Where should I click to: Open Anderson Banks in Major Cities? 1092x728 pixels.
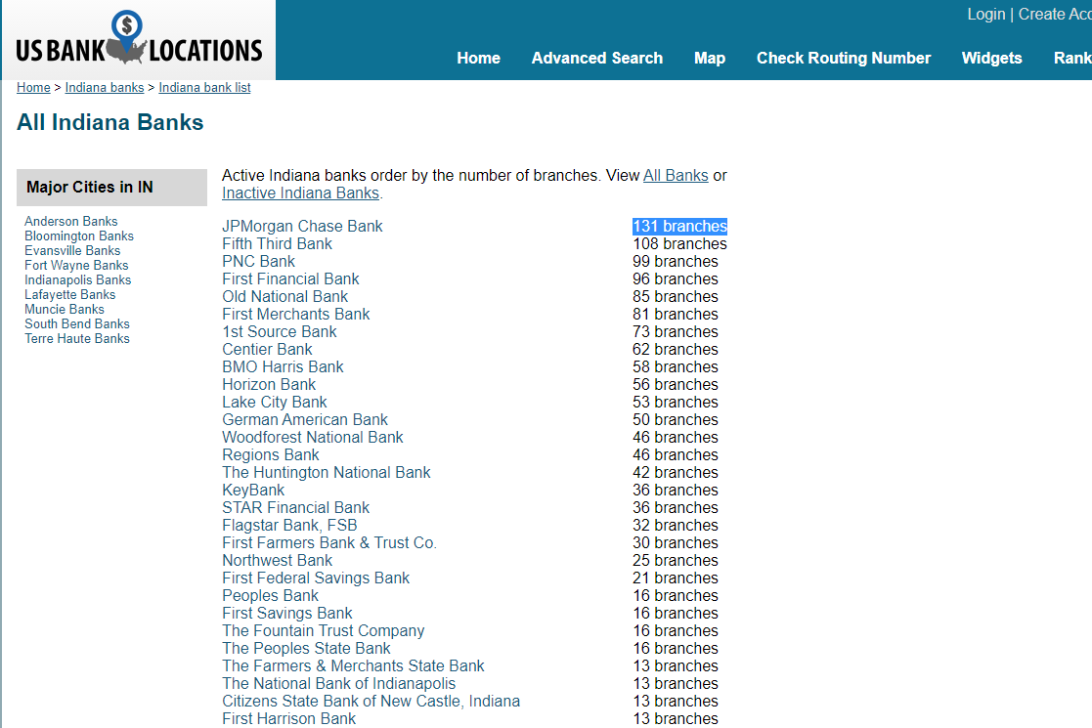[71, 221]
